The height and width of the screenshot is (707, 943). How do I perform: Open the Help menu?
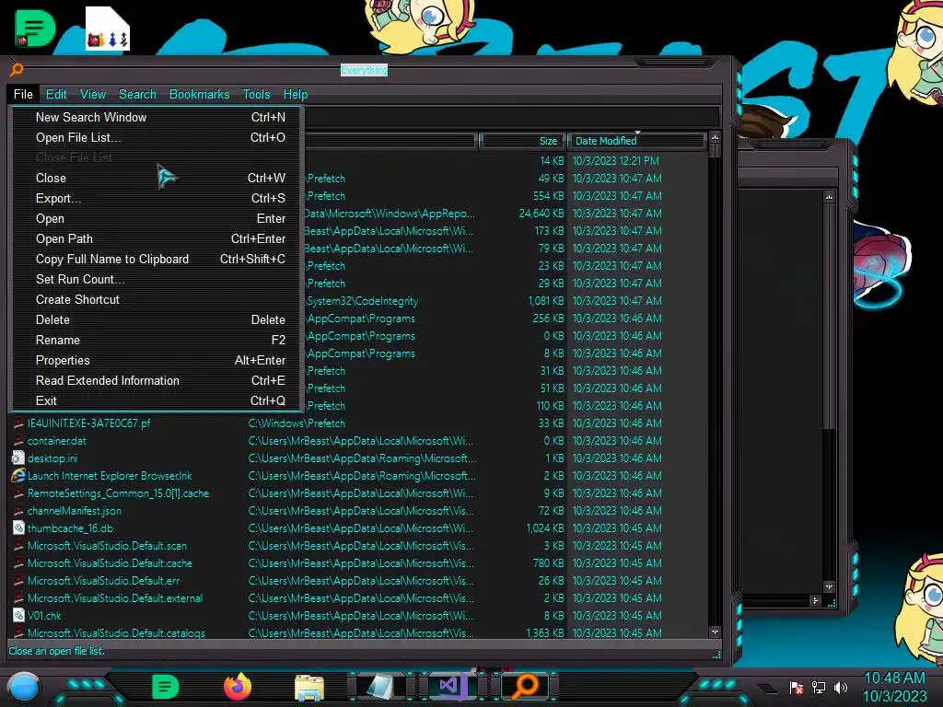coord(296,95)
